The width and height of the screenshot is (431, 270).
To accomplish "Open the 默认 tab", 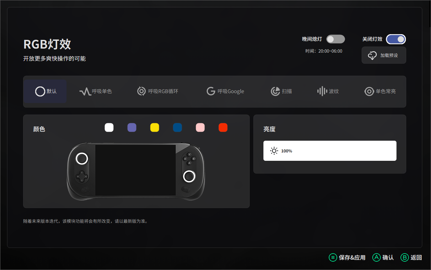I will (45, 91).
